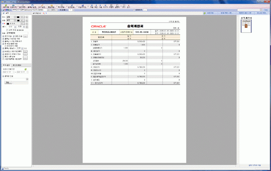The image size is (271, 171).
Task: Click the green calendar icon beside report period
Action: 25,68
